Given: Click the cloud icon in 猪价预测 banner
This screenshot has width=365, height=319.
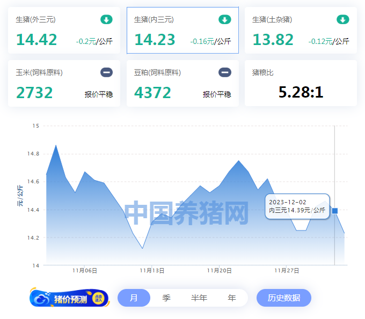Looking at the screenshot, I should pos(42,299).
